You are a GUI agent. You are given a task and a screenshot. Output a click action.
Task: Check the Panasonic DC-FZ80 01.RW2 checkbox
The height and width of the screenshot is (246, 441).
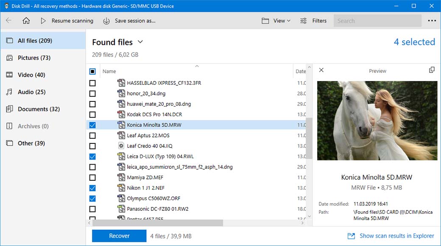pos(92,209)
